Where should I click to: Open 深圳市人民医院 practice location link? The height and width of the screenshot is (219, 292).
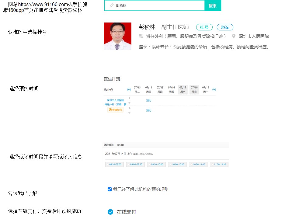click(115, 100)
